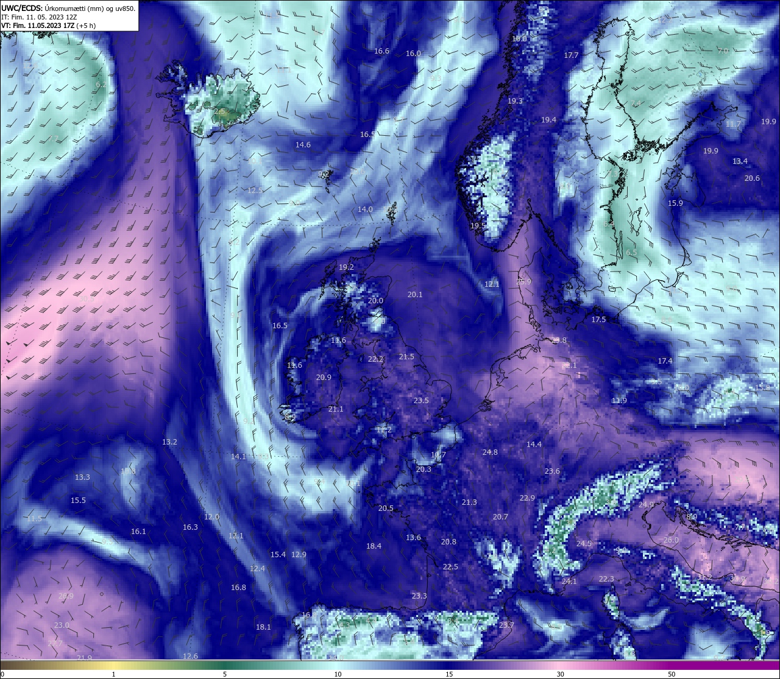
Task: Click the map value '20.1' over the North Sea
Action: point(415,295)
